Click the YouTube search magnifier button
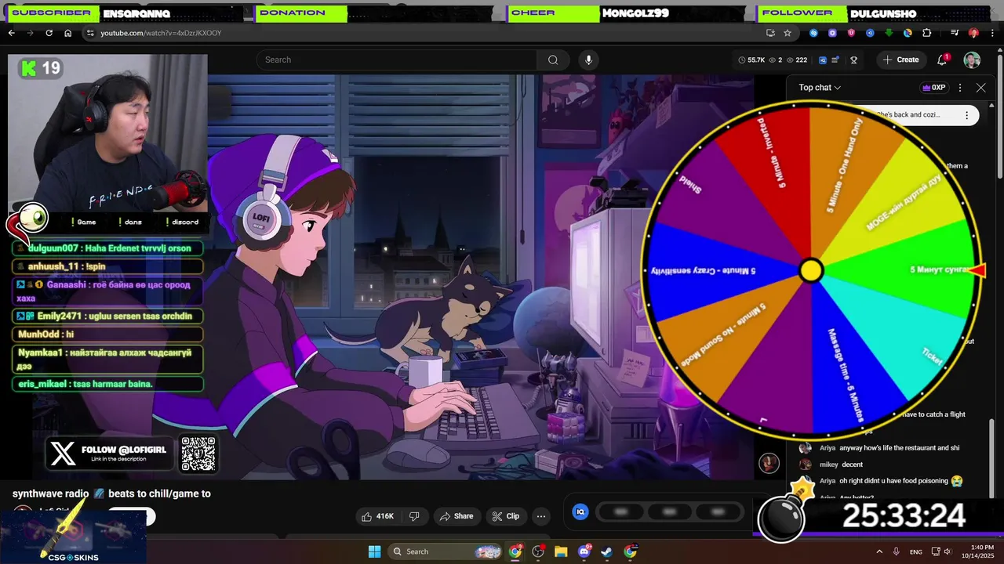Viewport: 1004px width, 564px height. (553, 60)
